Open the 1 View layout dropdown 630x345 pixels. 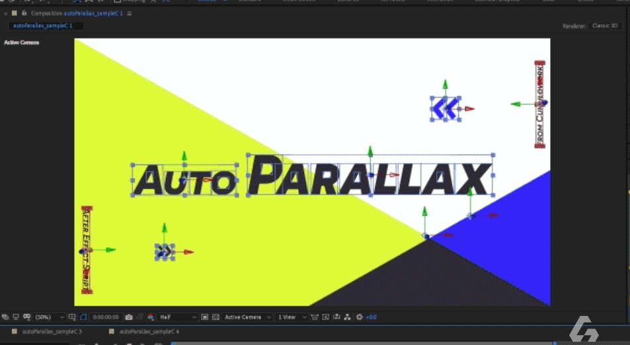(292, 317)
